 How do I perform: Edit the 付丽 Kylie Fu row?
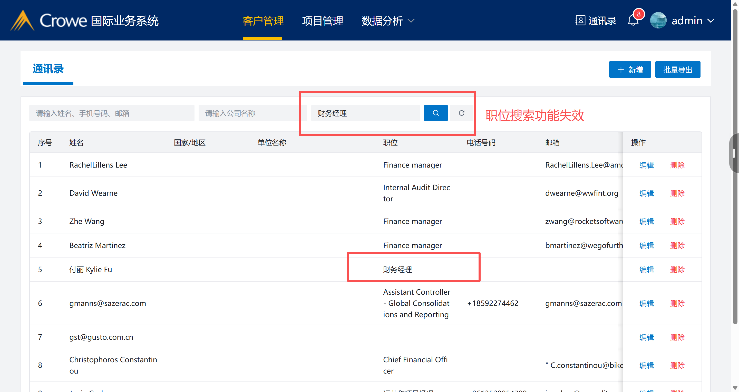pyautogui.click(x=646, y=269)
